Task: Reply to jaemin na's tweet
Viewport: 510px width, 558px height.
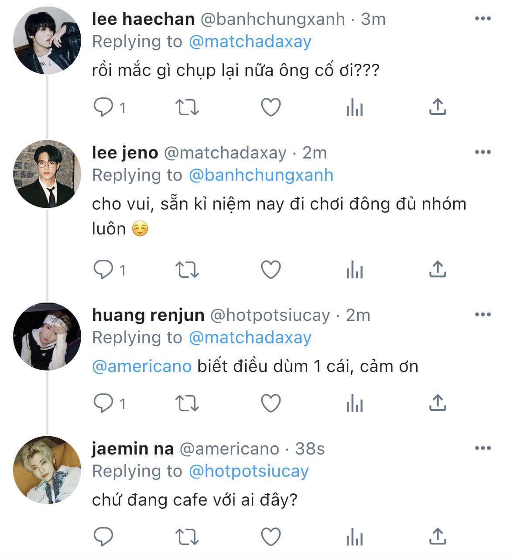Action: point(103,536)
